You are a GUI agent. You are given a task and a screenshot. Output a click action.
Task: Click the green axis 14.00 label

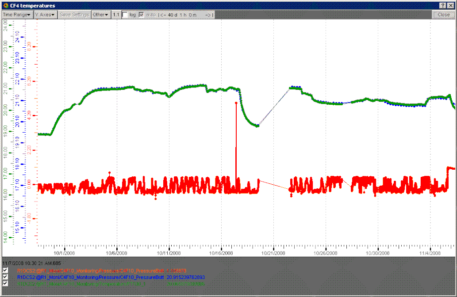pos(6,237)
